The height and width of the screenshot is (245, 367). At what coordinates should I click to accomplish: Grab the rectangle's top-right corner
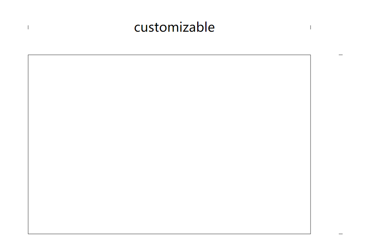click(311, 55)
